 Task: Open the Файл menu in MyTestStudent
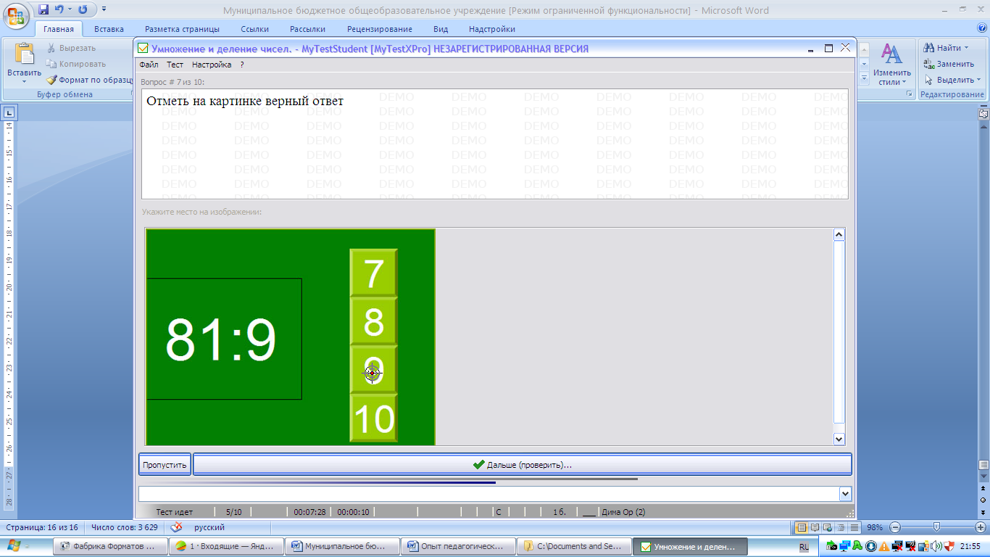click(x=149, y=65)
